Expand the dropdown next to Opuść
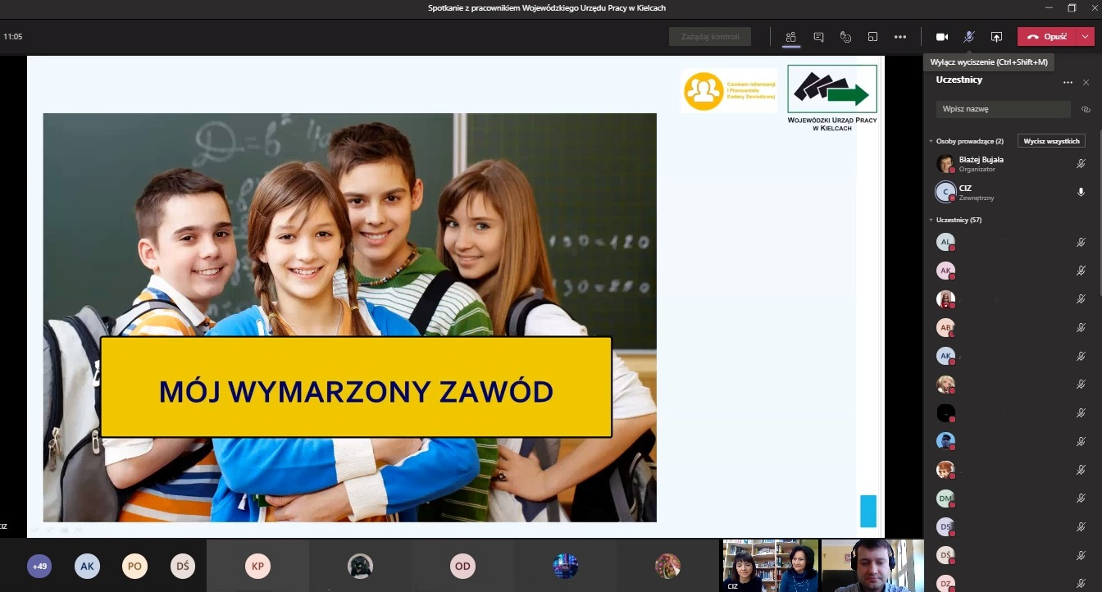Image resolution: width=1102 pixels, height=592 pixels. [1086, 37]
